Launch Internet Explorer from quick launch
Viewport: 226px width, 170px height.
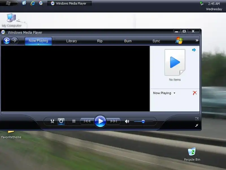click(x=33, y=3)
